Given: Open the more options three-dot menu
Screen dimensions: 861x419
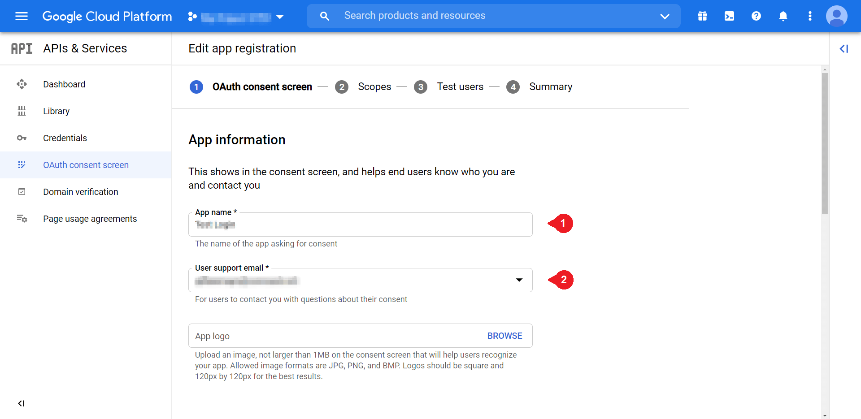Looking at the screenshot, I should (x=810, y=16).
